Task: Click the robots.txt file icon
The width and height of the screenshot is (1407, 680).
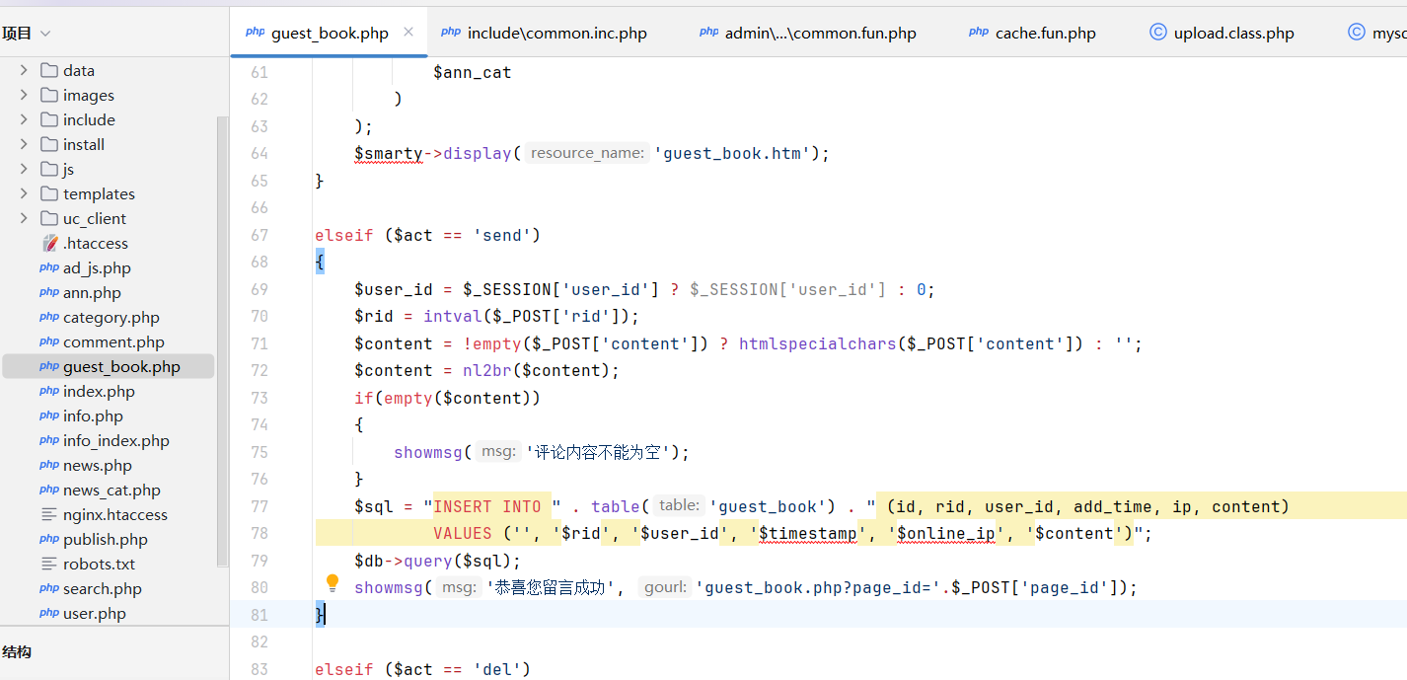Action: pyautogui.click(x=49, y=565)
